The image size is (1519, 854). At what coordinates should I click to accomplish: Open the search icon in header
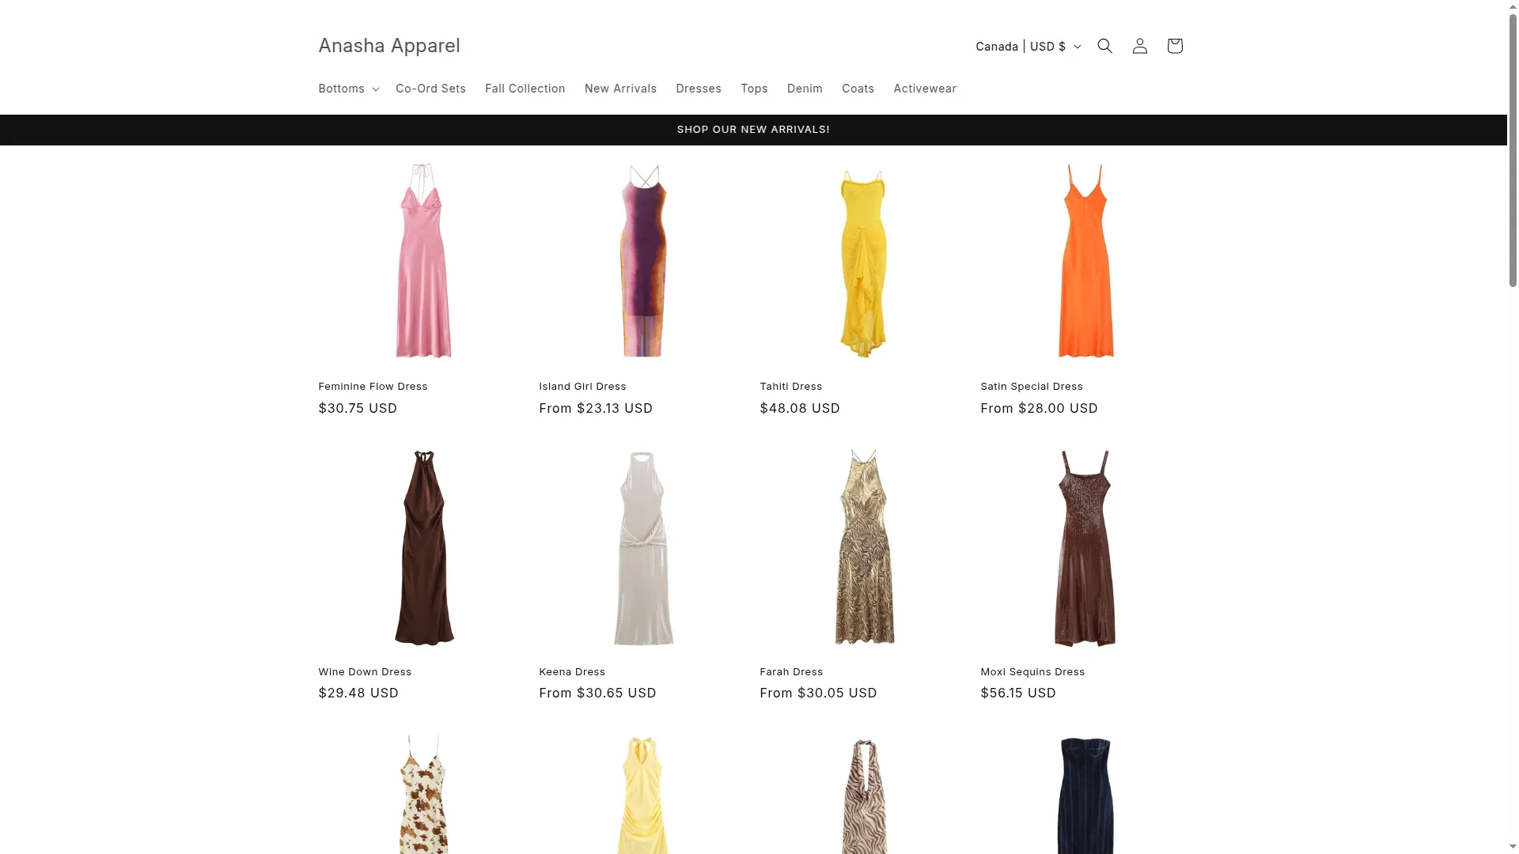[1104, 46]
